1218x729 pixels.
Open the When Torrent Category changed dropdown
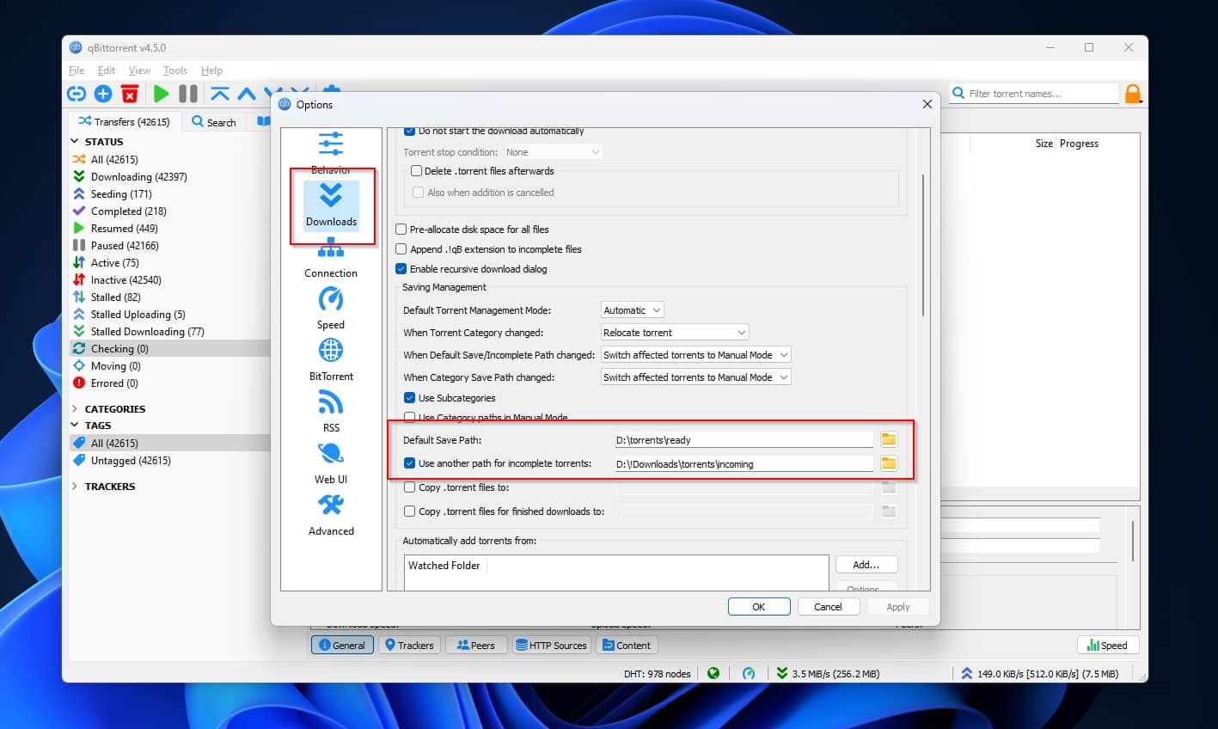tap(674, 332)
